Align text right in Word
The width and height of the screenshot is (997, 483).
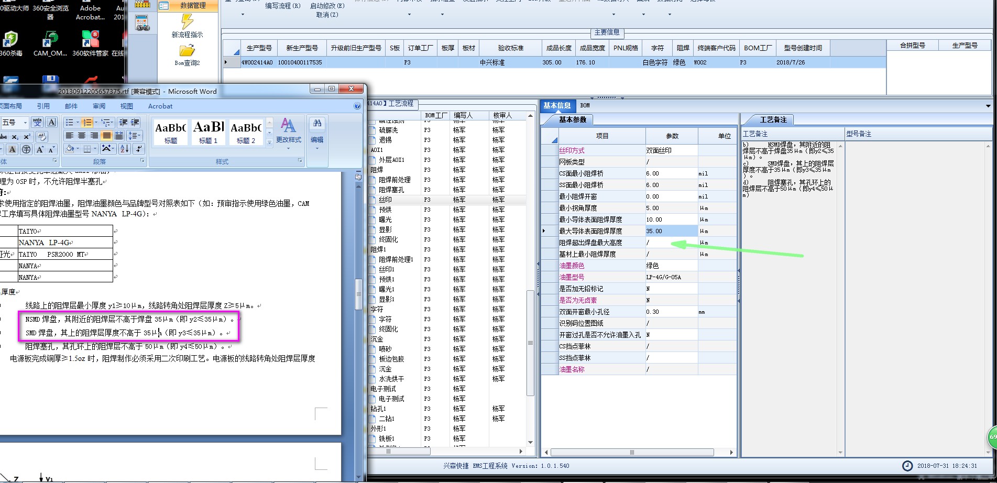coord(94,135)
